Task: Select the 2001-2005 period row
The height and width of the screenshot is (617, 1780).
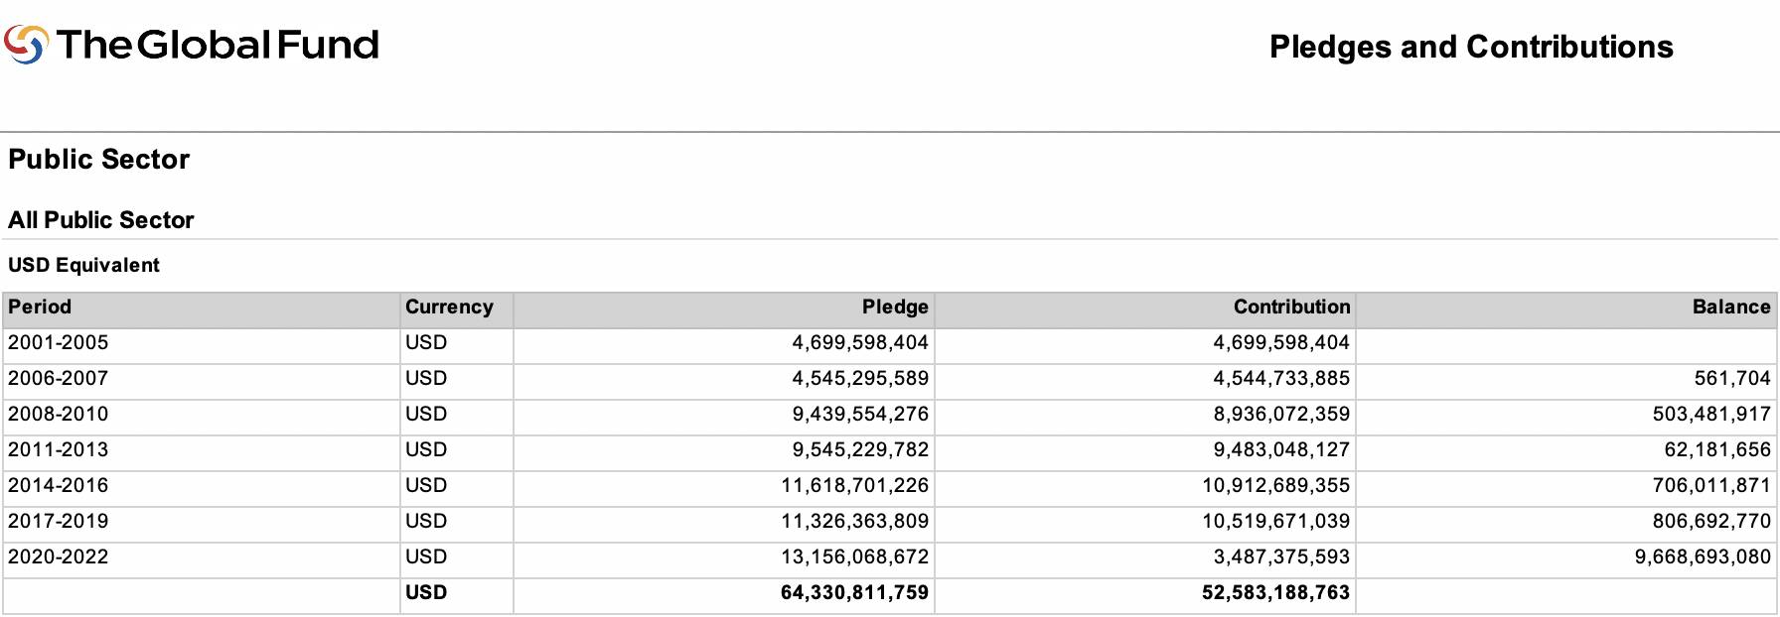Action: 58,343
